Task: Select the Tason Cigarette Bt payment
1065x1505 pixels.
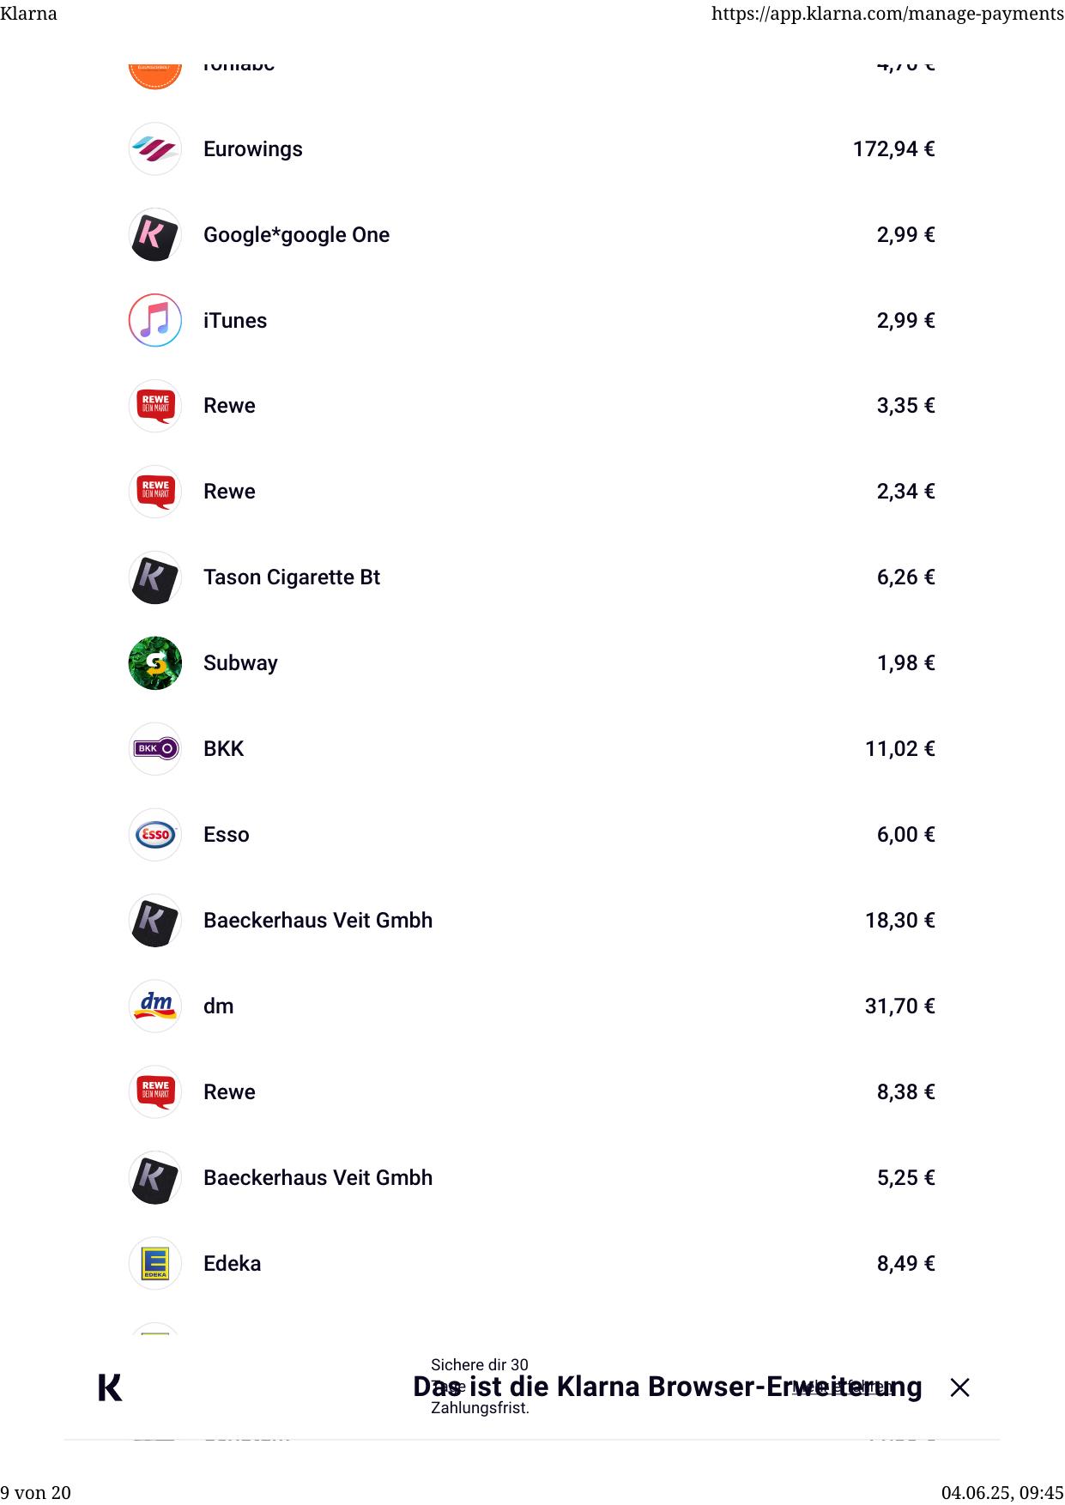Action: 292,577
